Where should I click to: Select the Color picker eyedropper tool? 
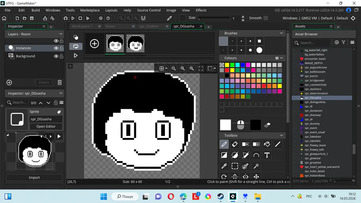(x=224, y=166)
